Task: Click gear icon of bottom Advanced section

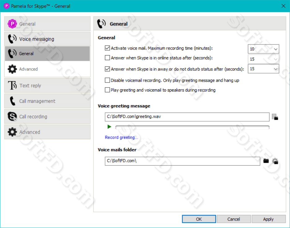Action: tap(12, 132)
